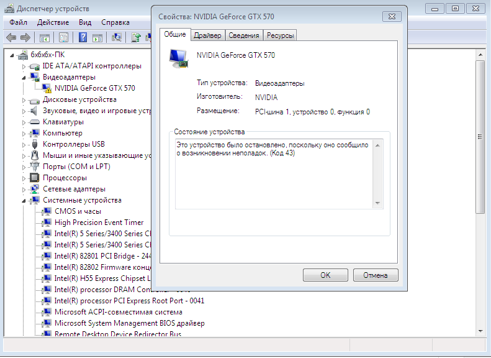Image resolution: width=491 pixels, height=358 pixels.
Task: Switch to the Ресурсы tab
Action: (x=280, y=35)
